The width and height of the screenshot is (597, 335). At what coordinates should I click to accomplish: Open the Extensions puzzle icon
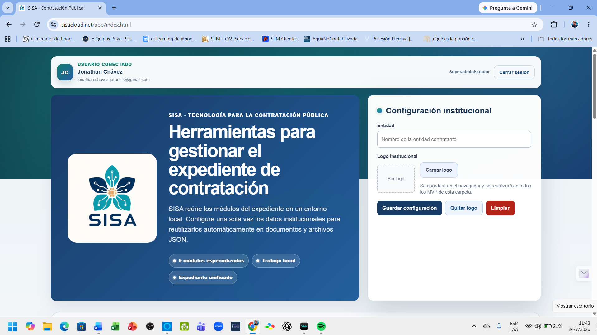point(554,25)
